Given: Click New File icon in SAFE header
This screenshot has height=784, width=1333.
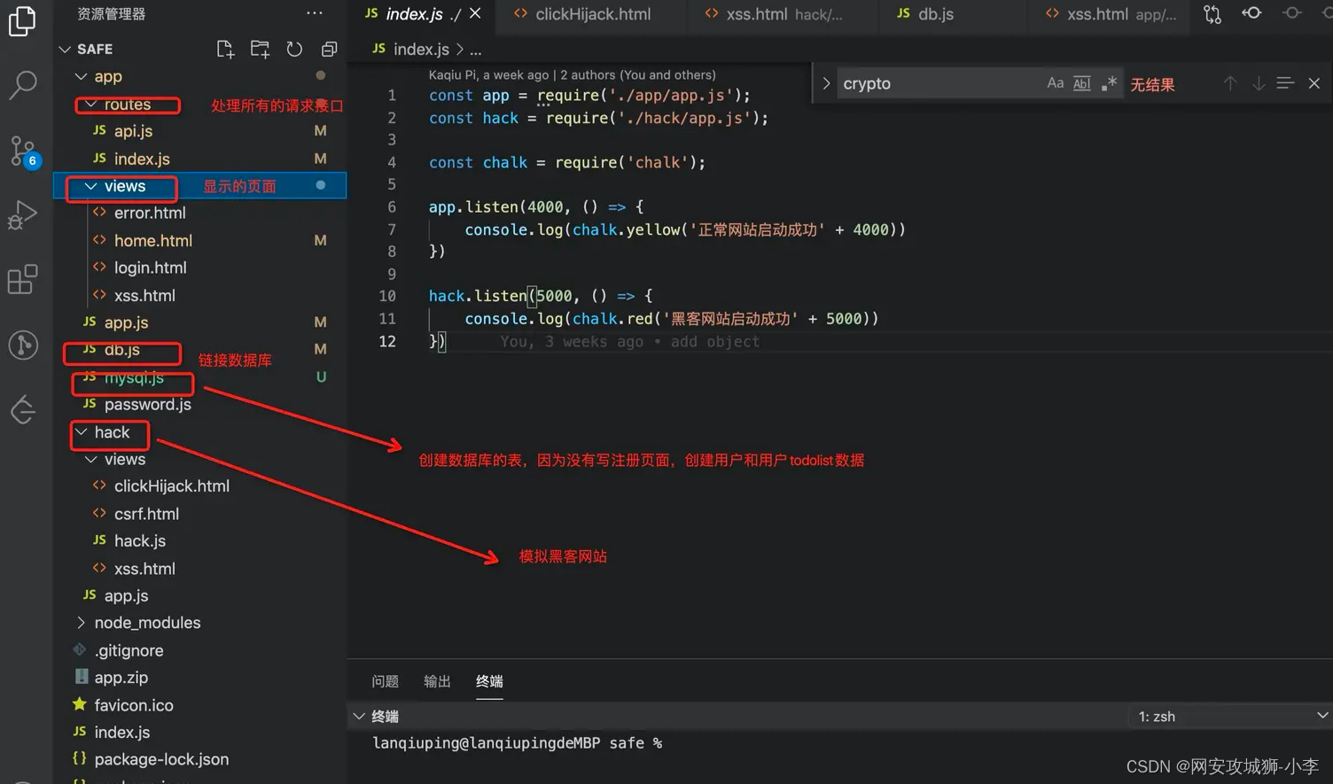Looking at the screenshot, I should tap(225, 49).
